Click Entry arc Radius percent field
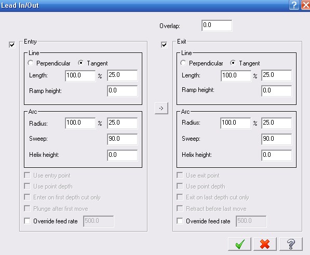Viewport: 310px width, 255px height. point(80,123)
